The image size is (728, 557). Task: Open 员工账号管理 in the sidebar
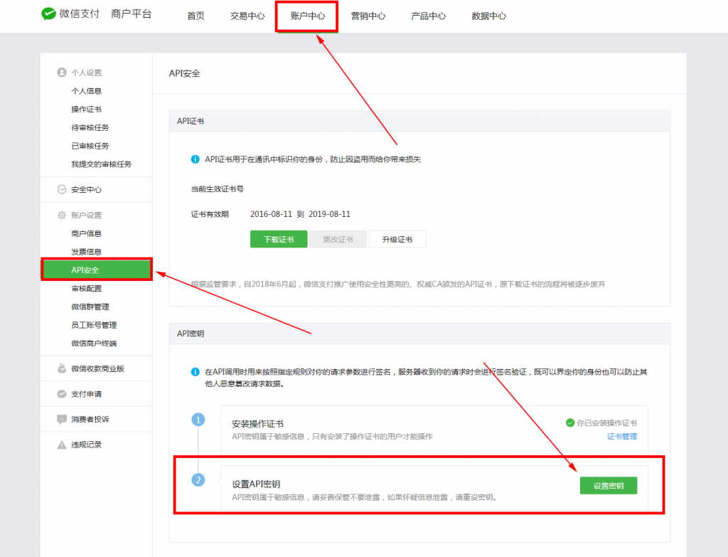pos(94,325)
